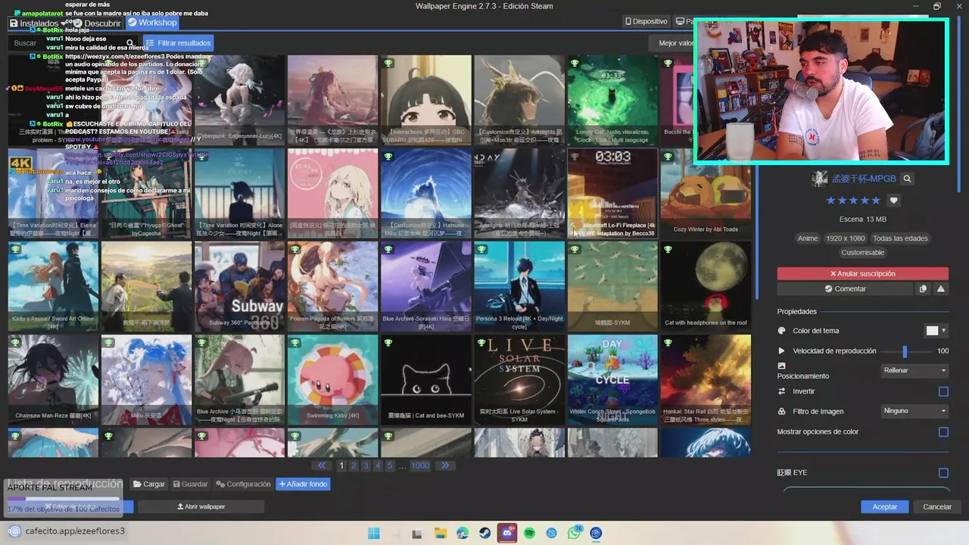Click the Cancelar button
The image size is (969, 545).
[x=937, y=506]
